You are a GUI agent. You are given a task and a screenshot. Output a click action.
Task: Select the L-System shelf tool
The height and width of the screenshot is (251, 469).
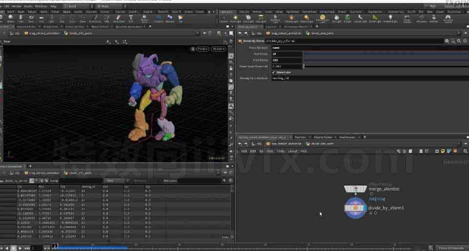coord(159,19)
